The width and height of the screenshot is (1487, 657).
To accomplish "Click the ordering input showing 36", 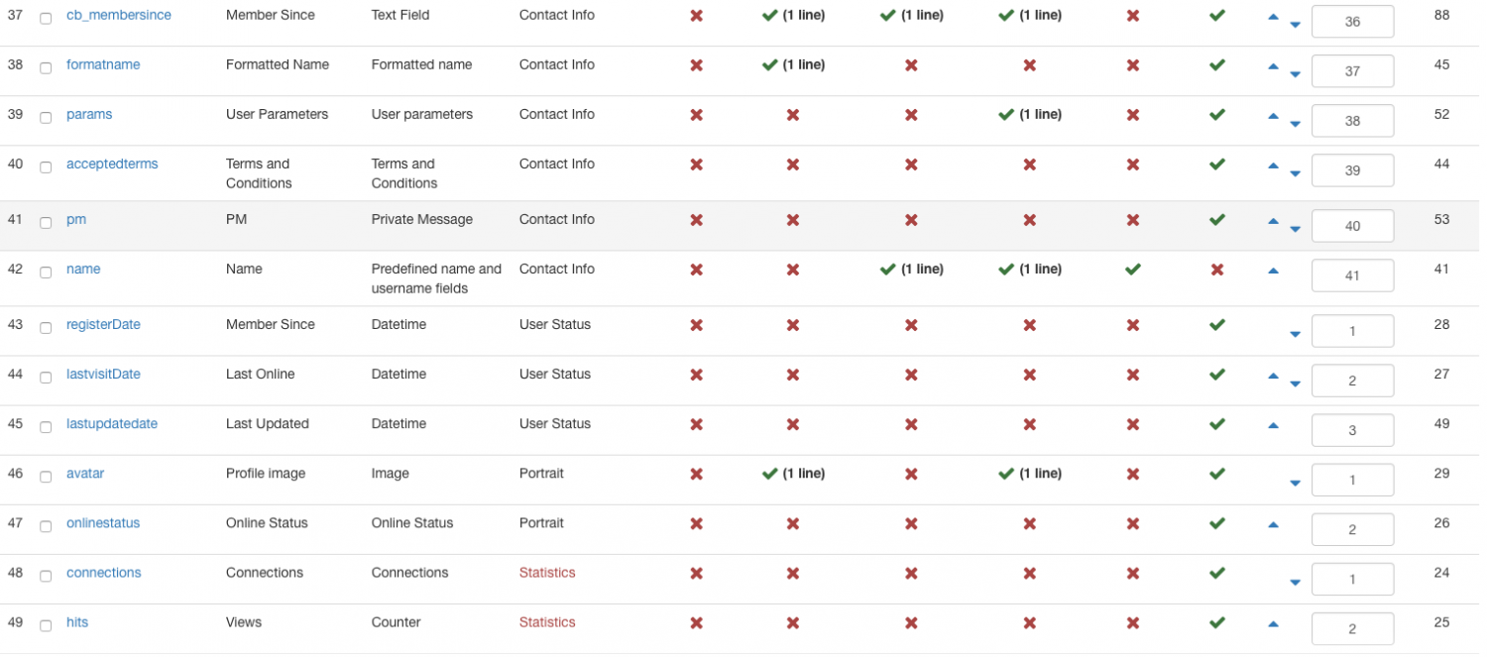I will tap(1352, 22).
